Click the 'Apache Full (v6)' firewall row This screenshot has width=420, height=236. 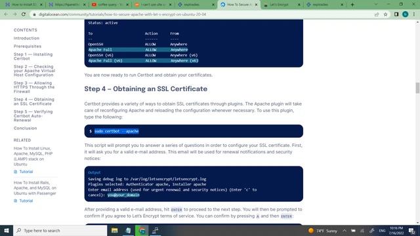click(143, 61)
